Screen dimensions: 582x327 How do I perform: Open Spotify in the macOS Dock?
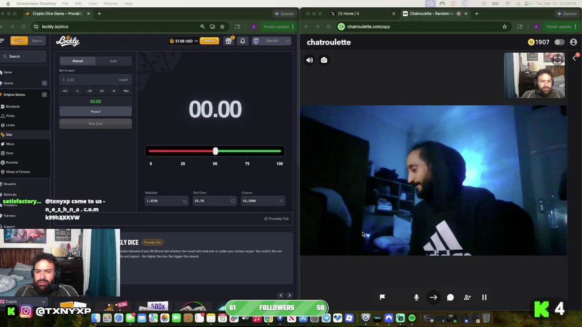pos(412,318)
